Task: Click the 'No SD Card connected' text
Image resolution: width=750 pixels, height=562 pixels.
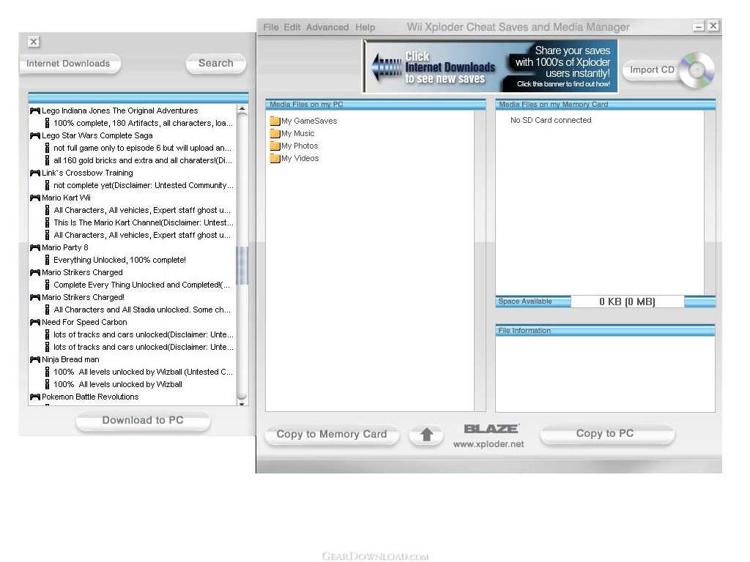Action: 551,121
